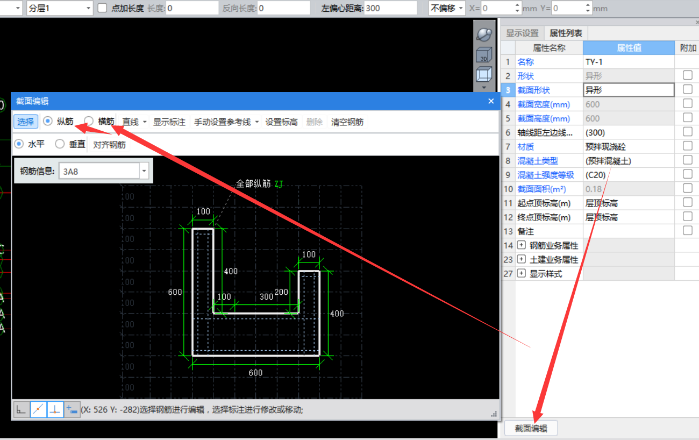Select the 横筋 radio option

pyautogui.click(x=89, y=122)
